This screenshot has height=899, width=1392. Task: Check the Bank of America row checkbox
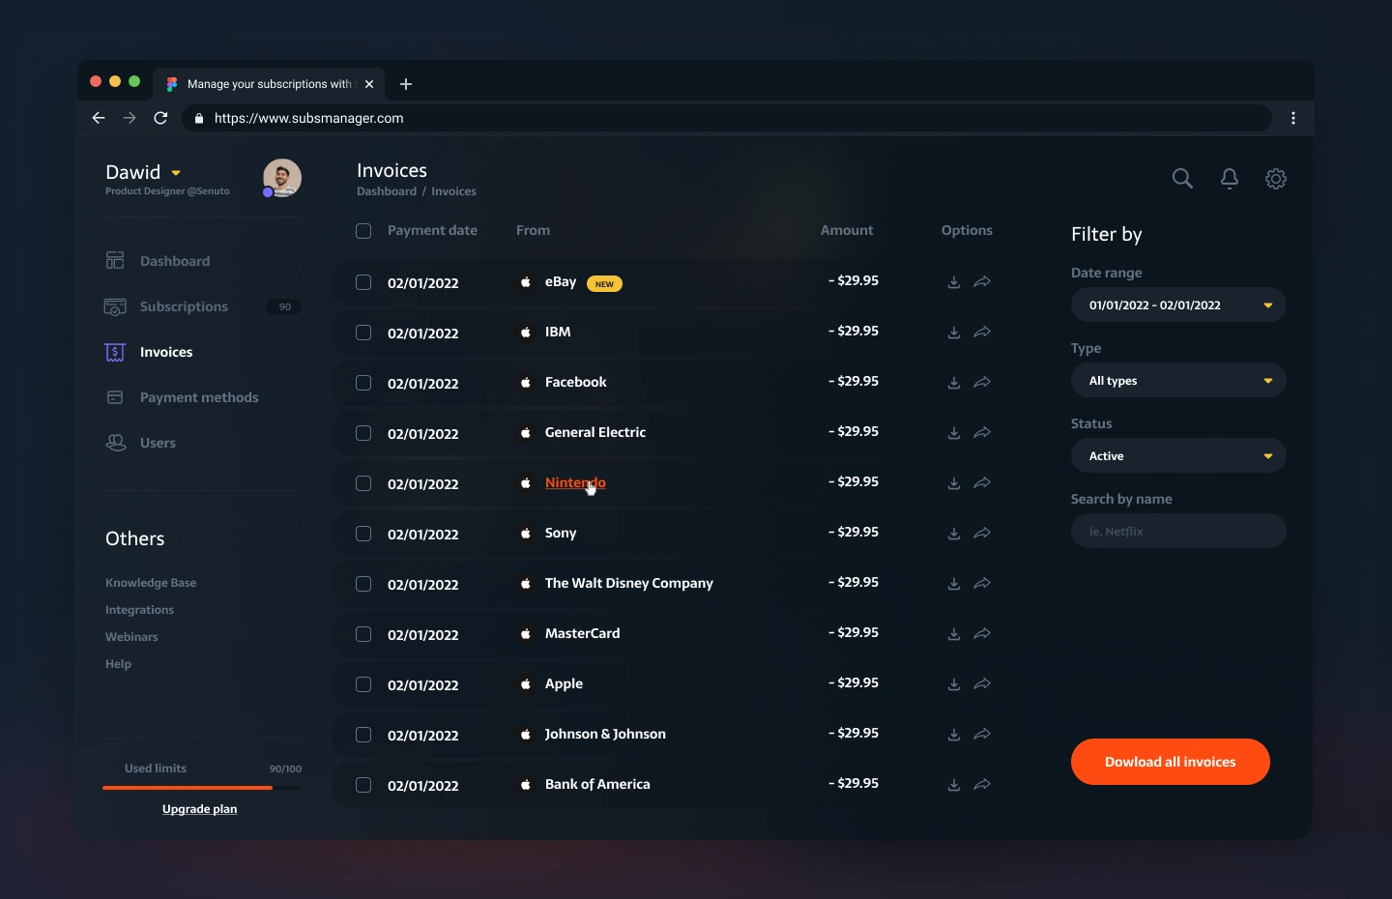click(363, 785)
